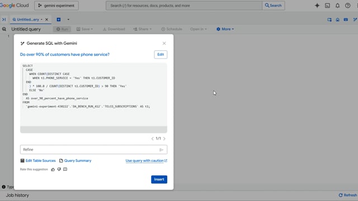This screenshot has height=201, width=358.
Task: Open the Save dropdown
Action: point(84,29)
